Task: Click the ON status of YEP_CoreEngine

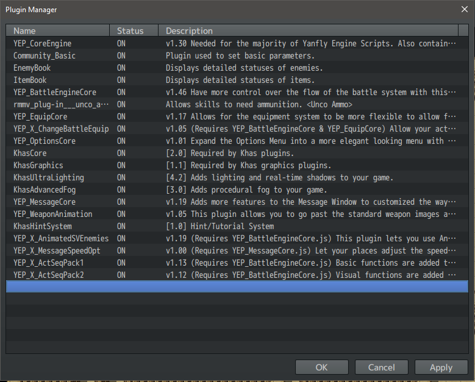Action: pos(121,43)
